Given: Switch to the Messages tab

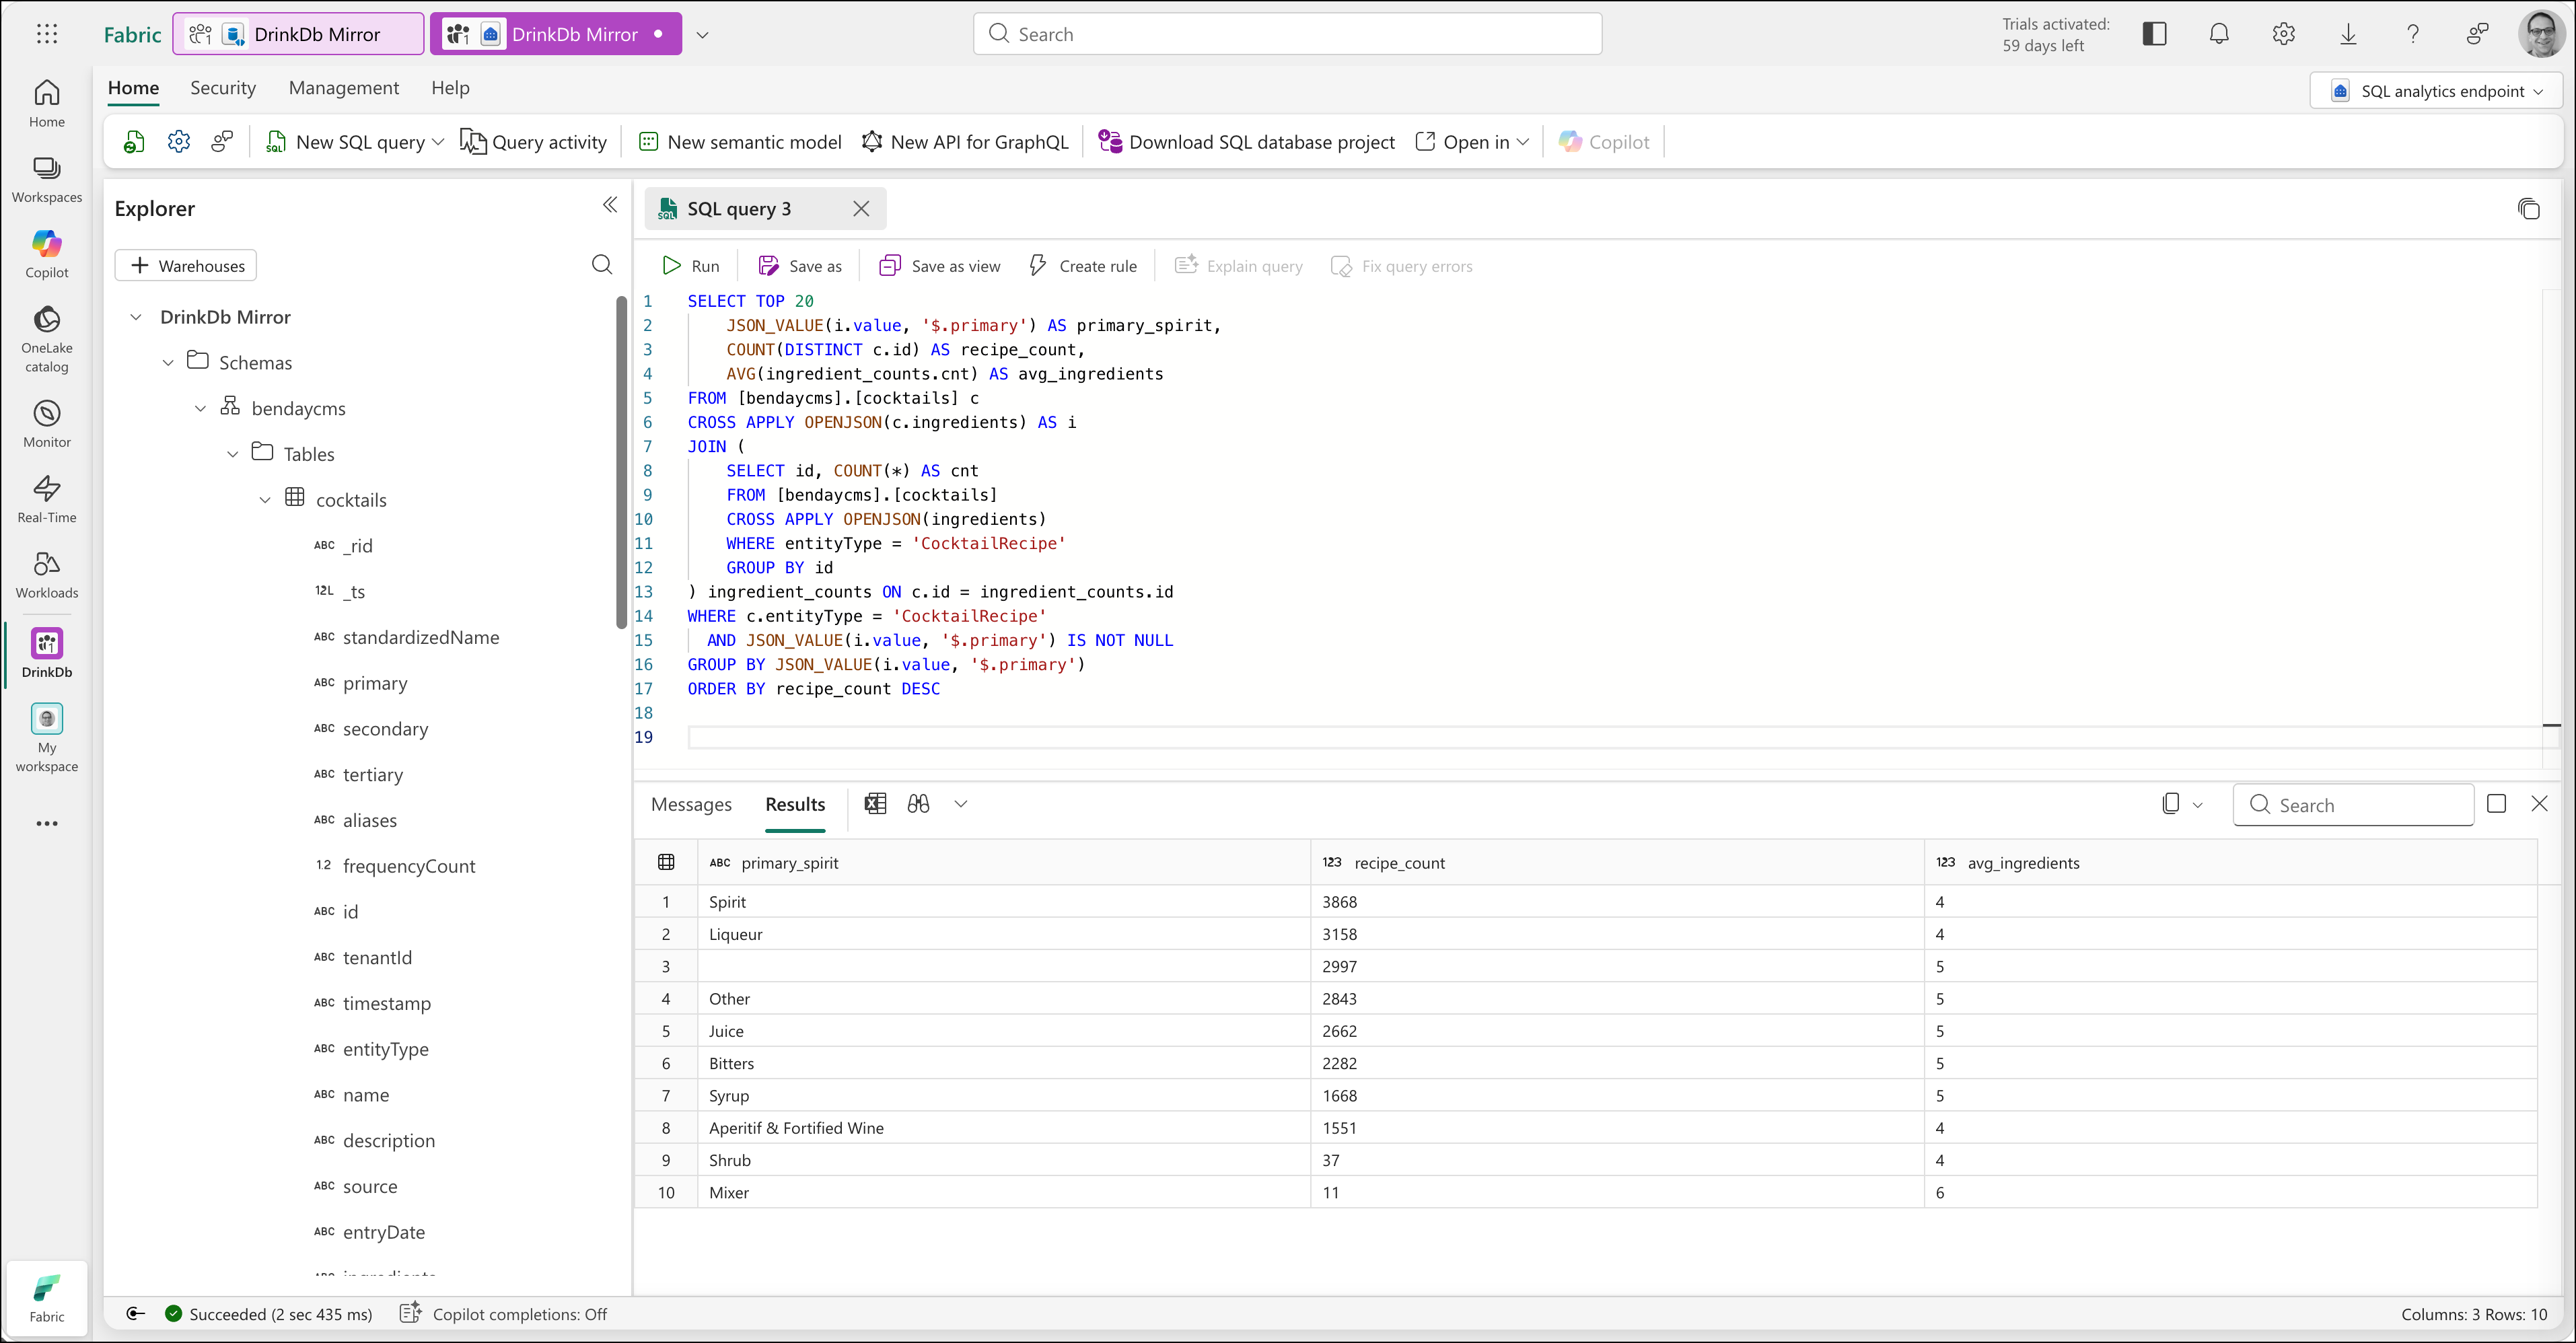Looking at the screenshot, I should 691,804.
